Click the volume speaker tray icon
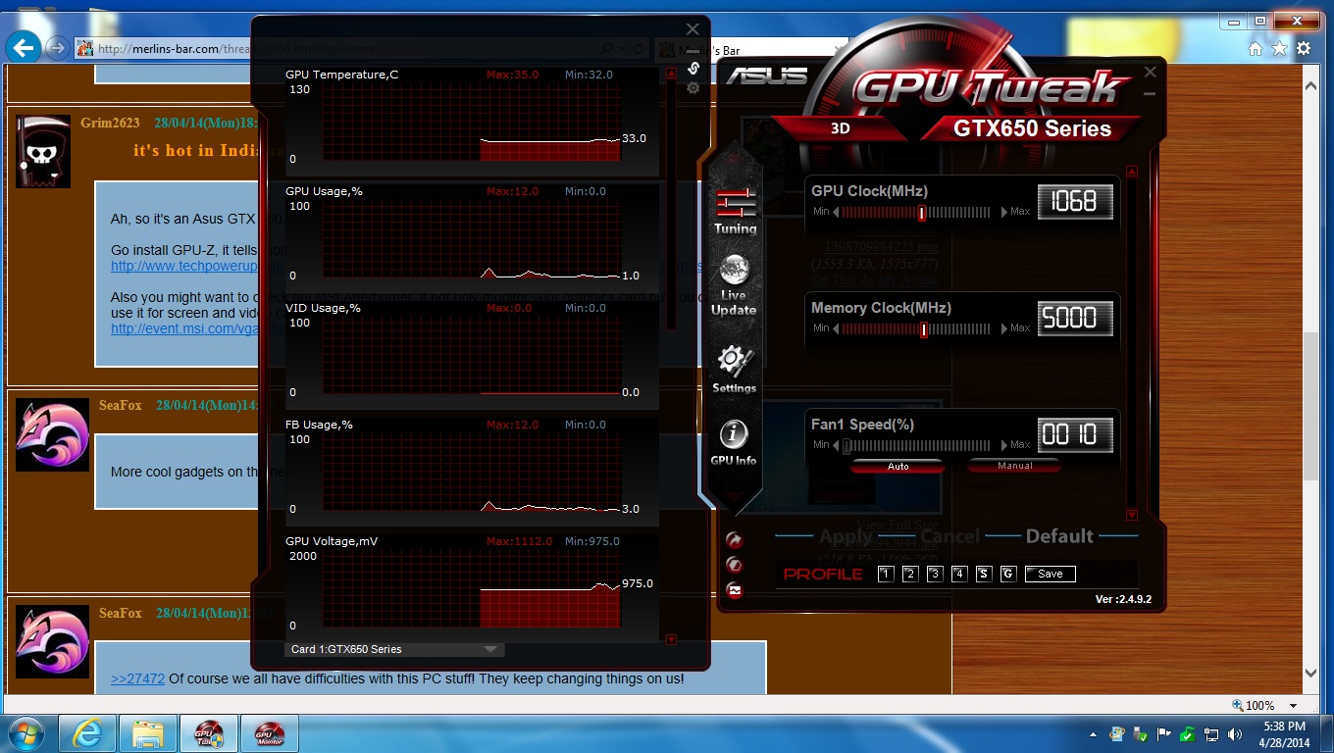Screen dimensions: 1334x753 point(1236,734)
